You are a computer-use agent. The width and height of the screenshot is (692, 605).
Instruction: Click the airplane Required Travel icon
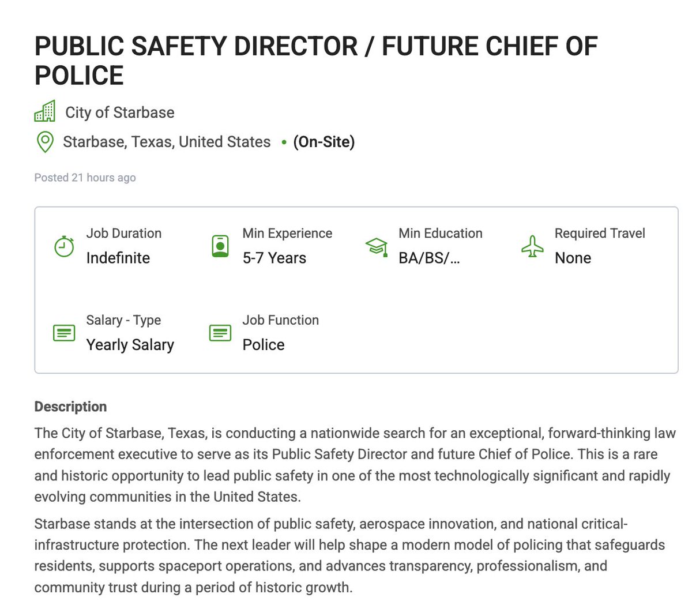pyautogui.click(x=532, y=246)
